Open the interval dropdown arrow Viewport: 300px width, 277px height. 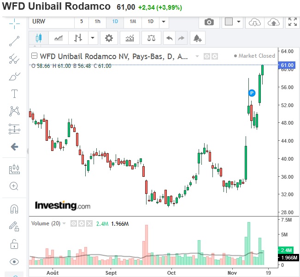(164, 22)
